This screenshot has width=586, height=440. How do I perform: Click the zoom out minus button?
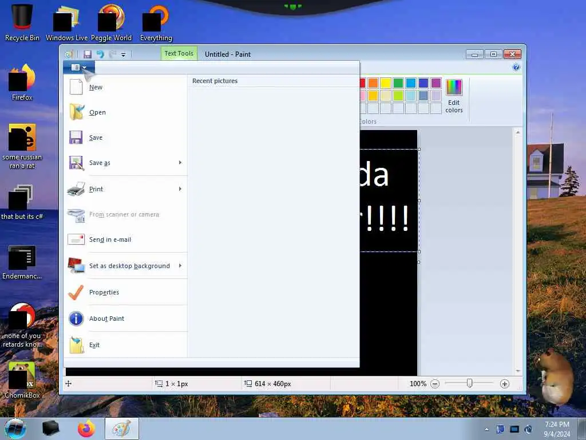(x=435, y=384)
